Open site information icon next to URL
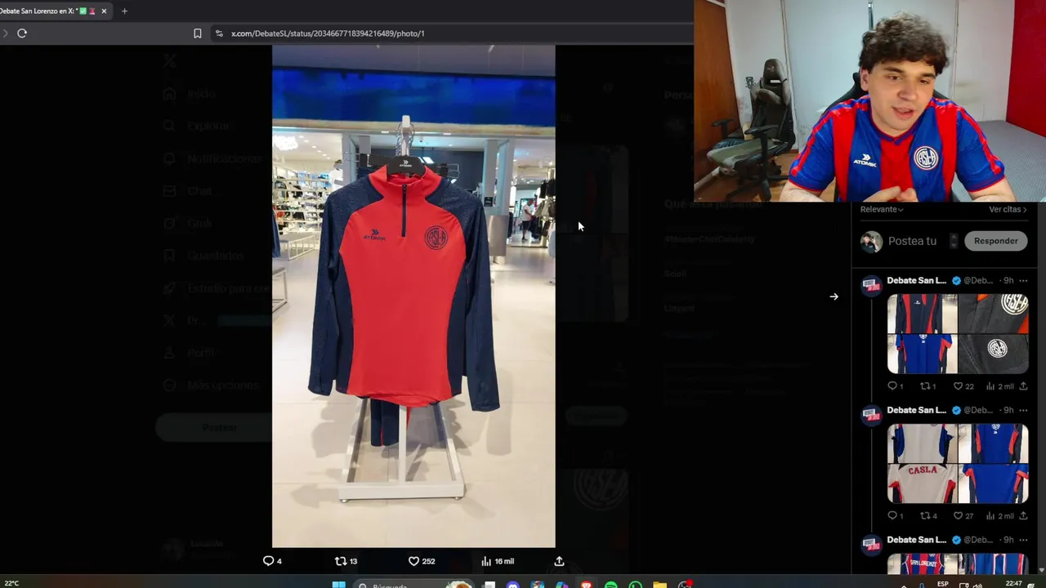Viewport: 1046px width, 588px height. coord(219,33)
